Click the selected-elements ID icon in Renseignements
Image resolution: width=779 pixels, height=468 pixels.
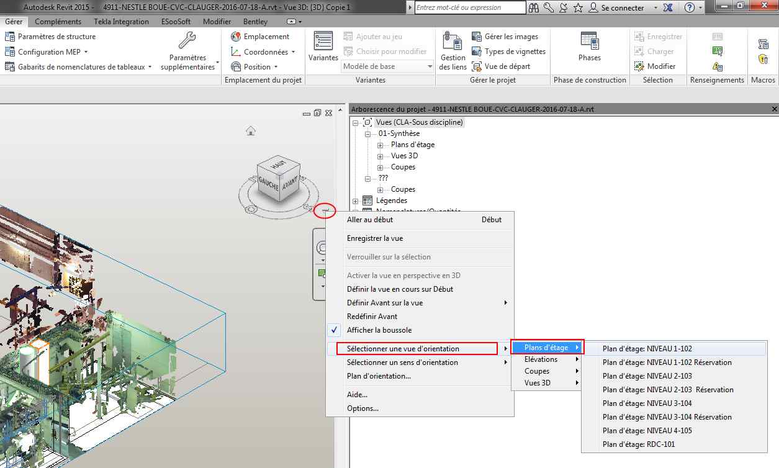(717, 52)
